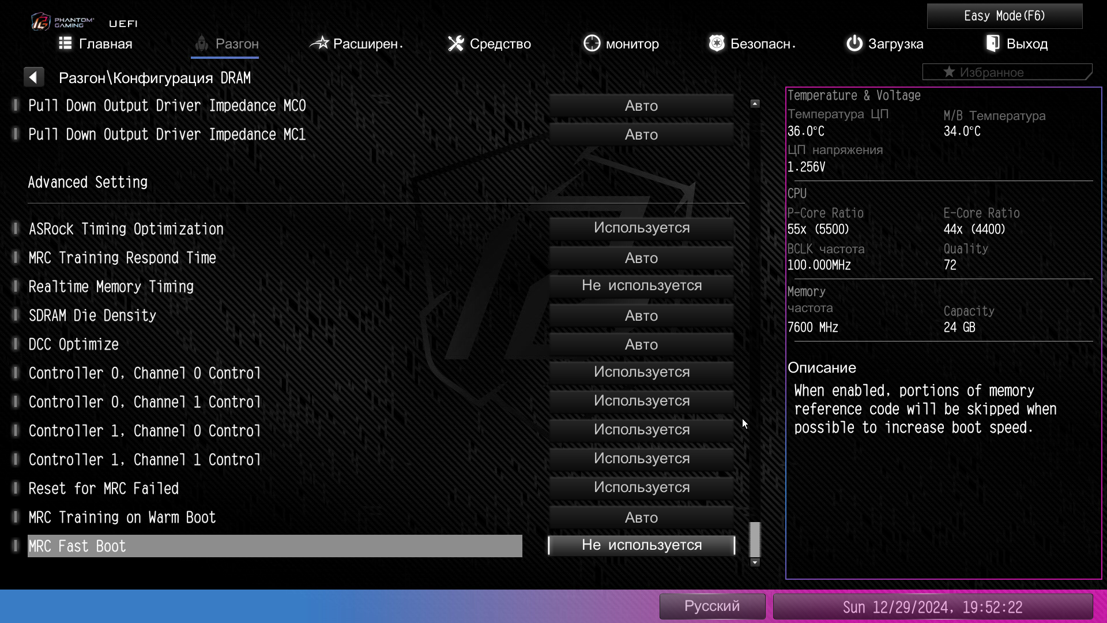Click the Русский language button
Viewport: 1107px width, 623px height.
click(711, 606)
